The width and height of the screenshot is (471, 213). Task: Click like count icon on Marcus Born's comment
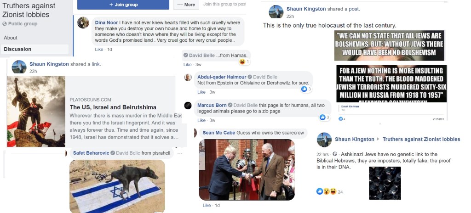click(x=322, y=118)
